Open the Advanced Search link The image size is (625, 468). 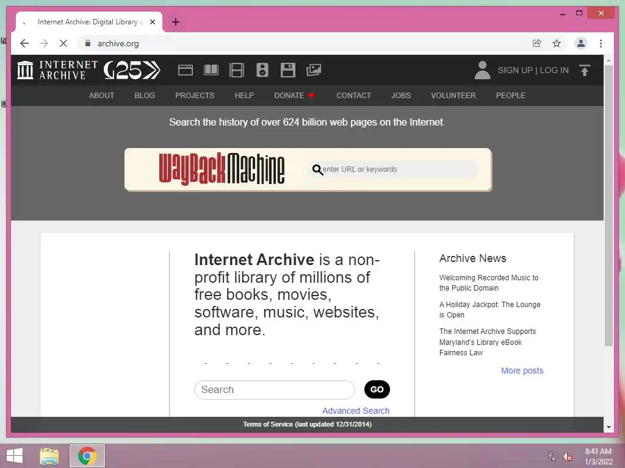356,411
